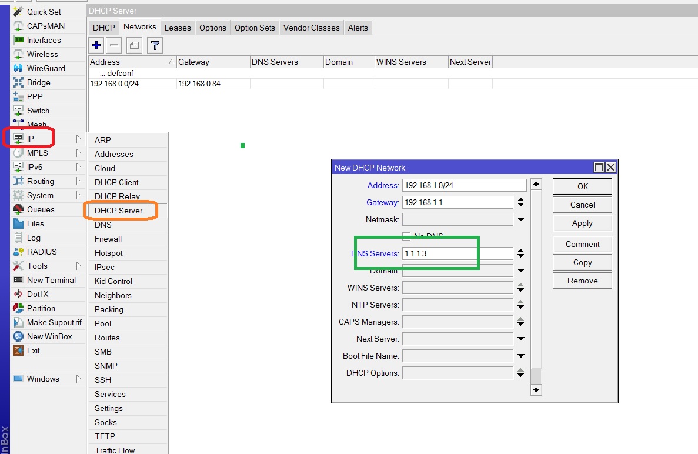698x454 pixels.
Task: Open Make Supout.rif in sidebar
Action: (54, 322)
